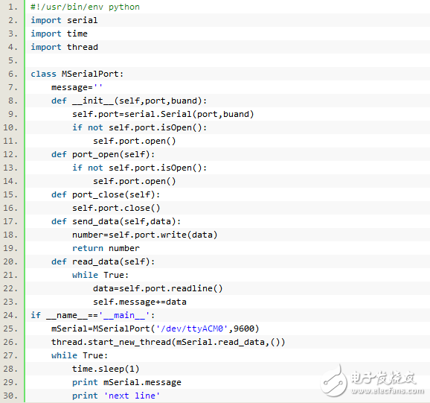Click 'self.port=serial.Serial(port,buand)' line
The width and height of the screenshot is (430, 403).
pos(163,114)
